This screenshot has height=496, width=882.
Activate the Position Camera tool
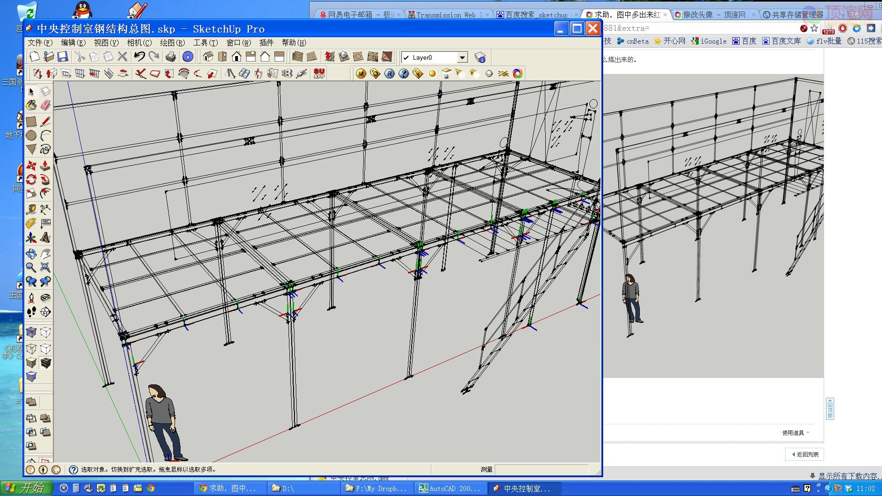(x=31, y=298)
